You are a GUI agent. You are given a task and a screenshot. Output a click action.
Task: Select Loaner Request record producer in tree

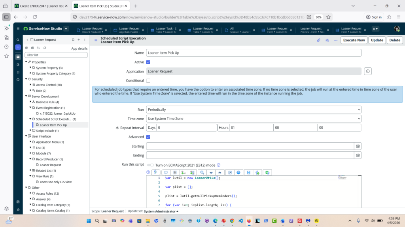pyautogui.click(x=50, y=165)
